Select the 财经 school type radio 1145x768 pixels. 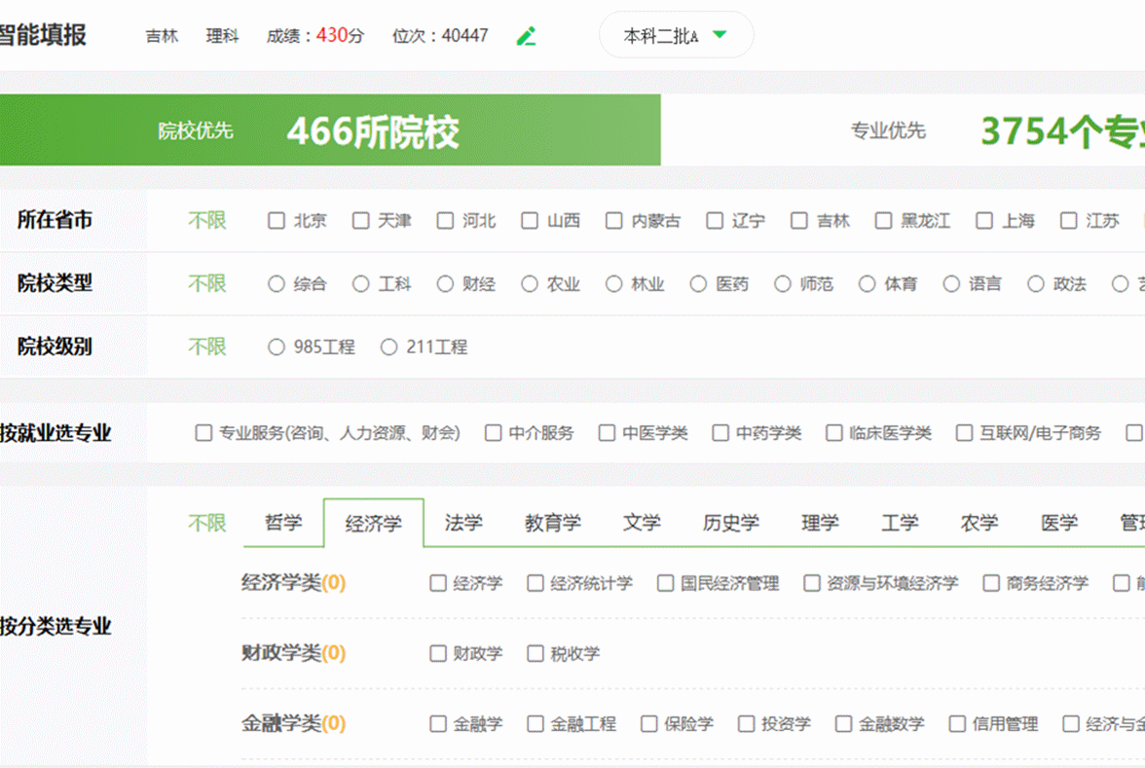tap(445, 284)
